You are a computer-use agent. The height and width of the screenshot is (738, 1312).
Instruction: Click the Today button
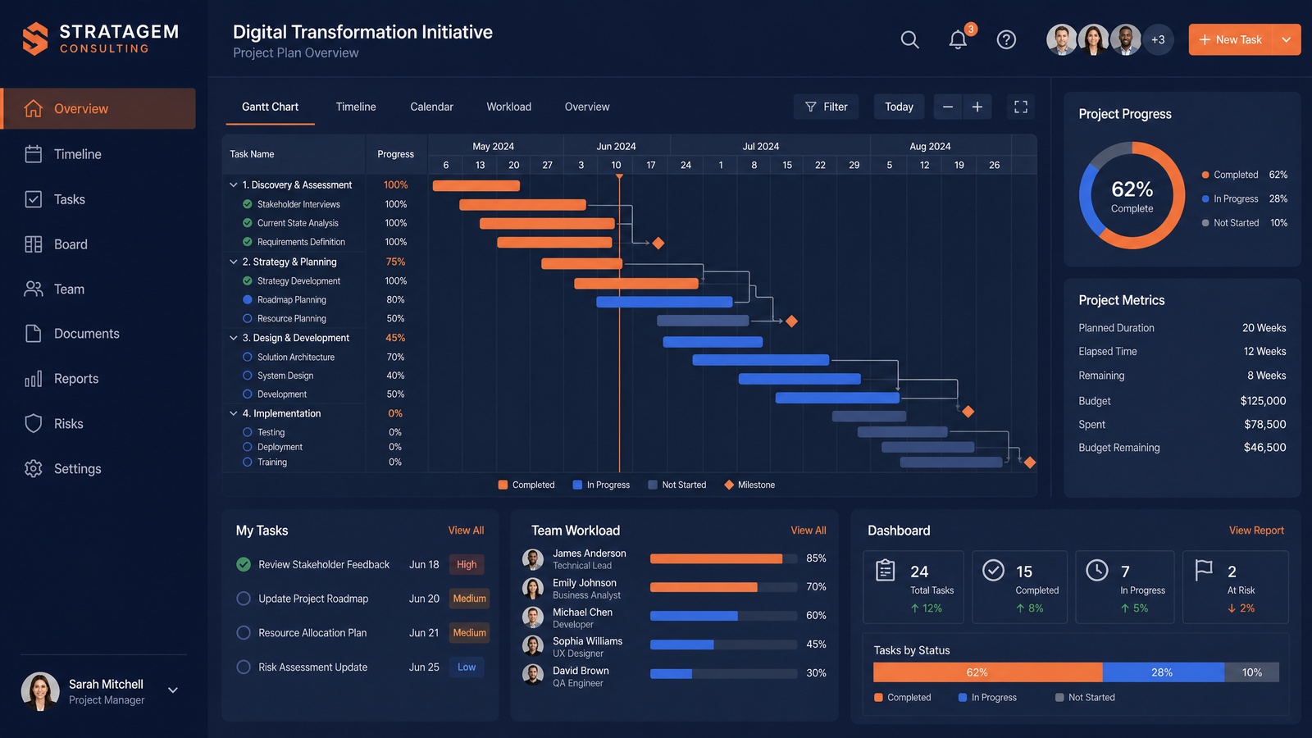point(899,107)
